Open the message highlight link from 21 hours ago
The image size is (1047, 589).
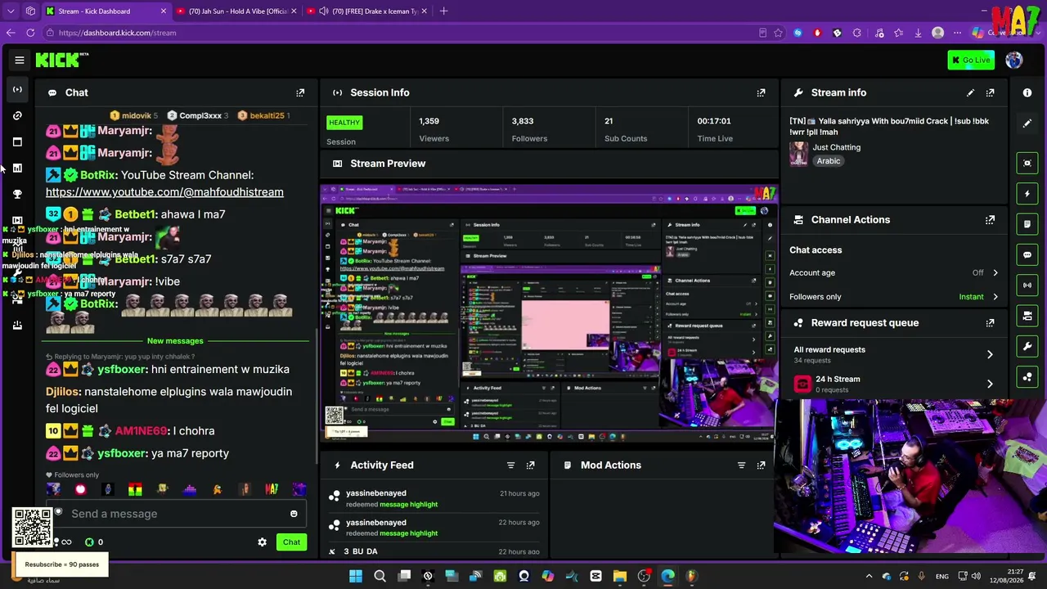pyautogui.click(x=407, y=504)
